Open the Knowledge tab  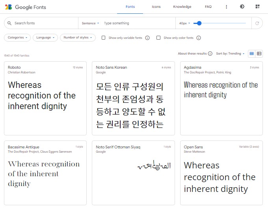click(x=182, y=7)
